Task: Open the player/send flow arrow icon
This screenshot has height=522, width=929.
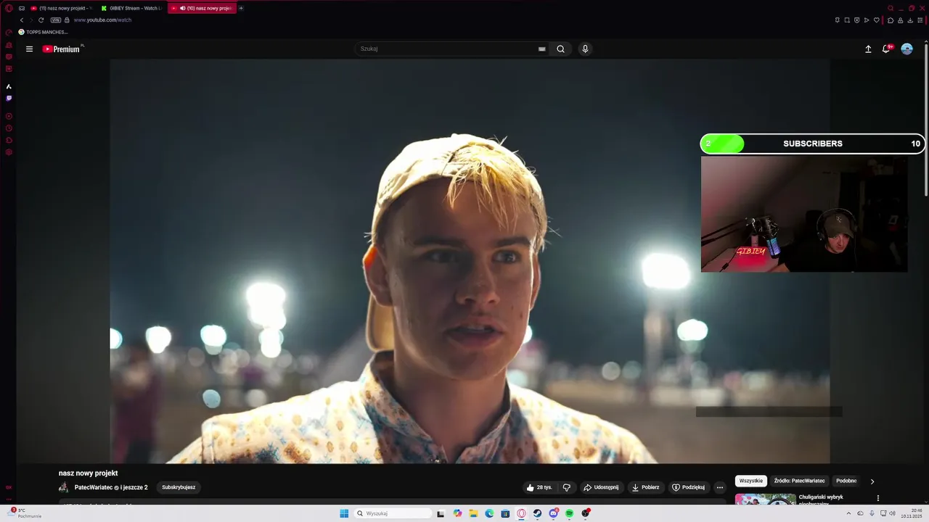Action: pos(867,20)
